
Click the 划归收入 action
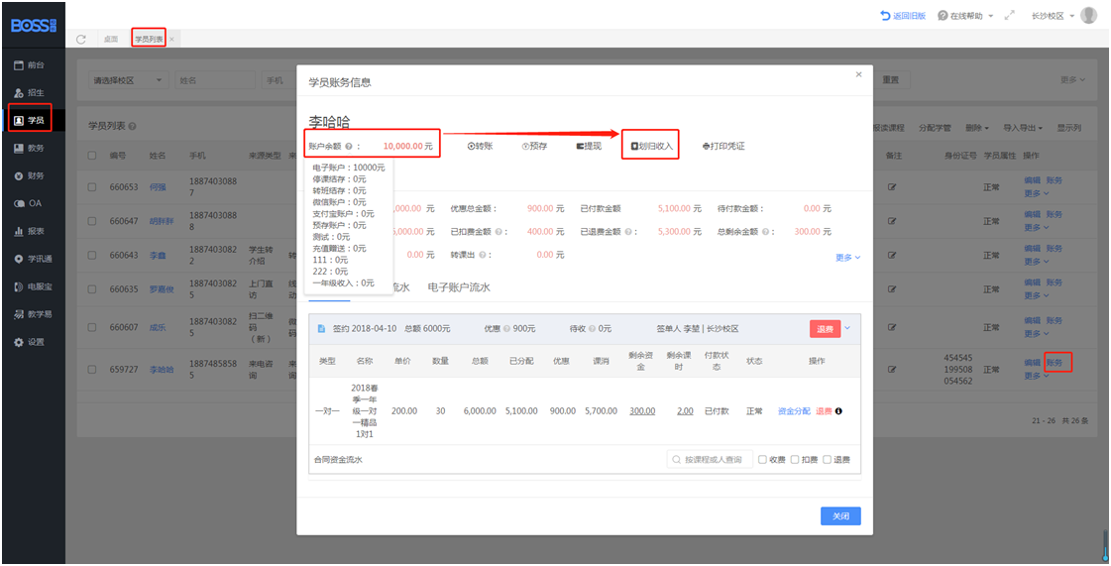[651, 146]
